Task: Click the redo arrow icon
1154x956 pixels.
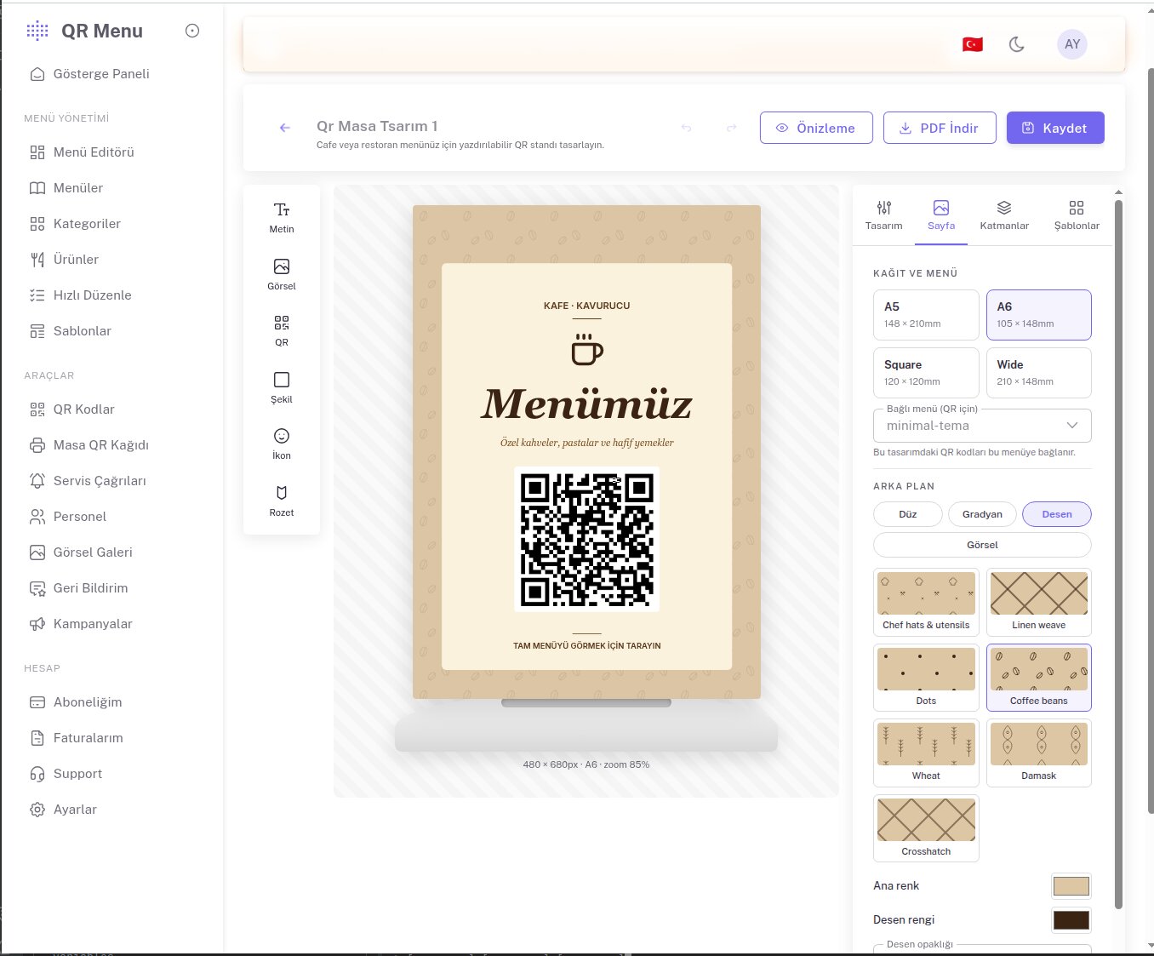Action: (731, 128)
